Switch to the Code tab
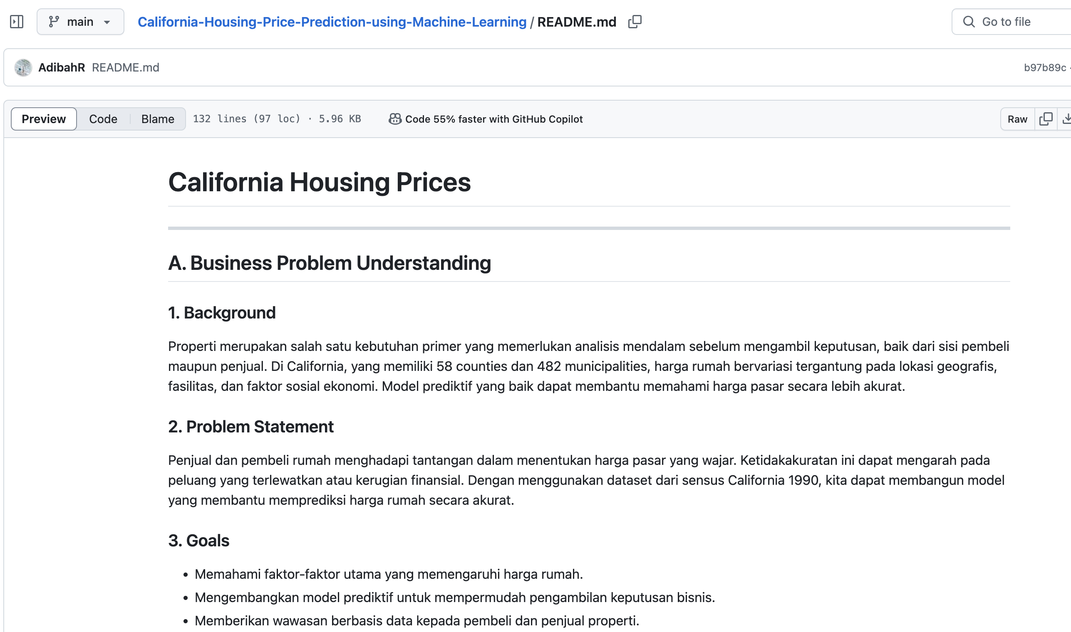1071x632 pixels. 103,119
